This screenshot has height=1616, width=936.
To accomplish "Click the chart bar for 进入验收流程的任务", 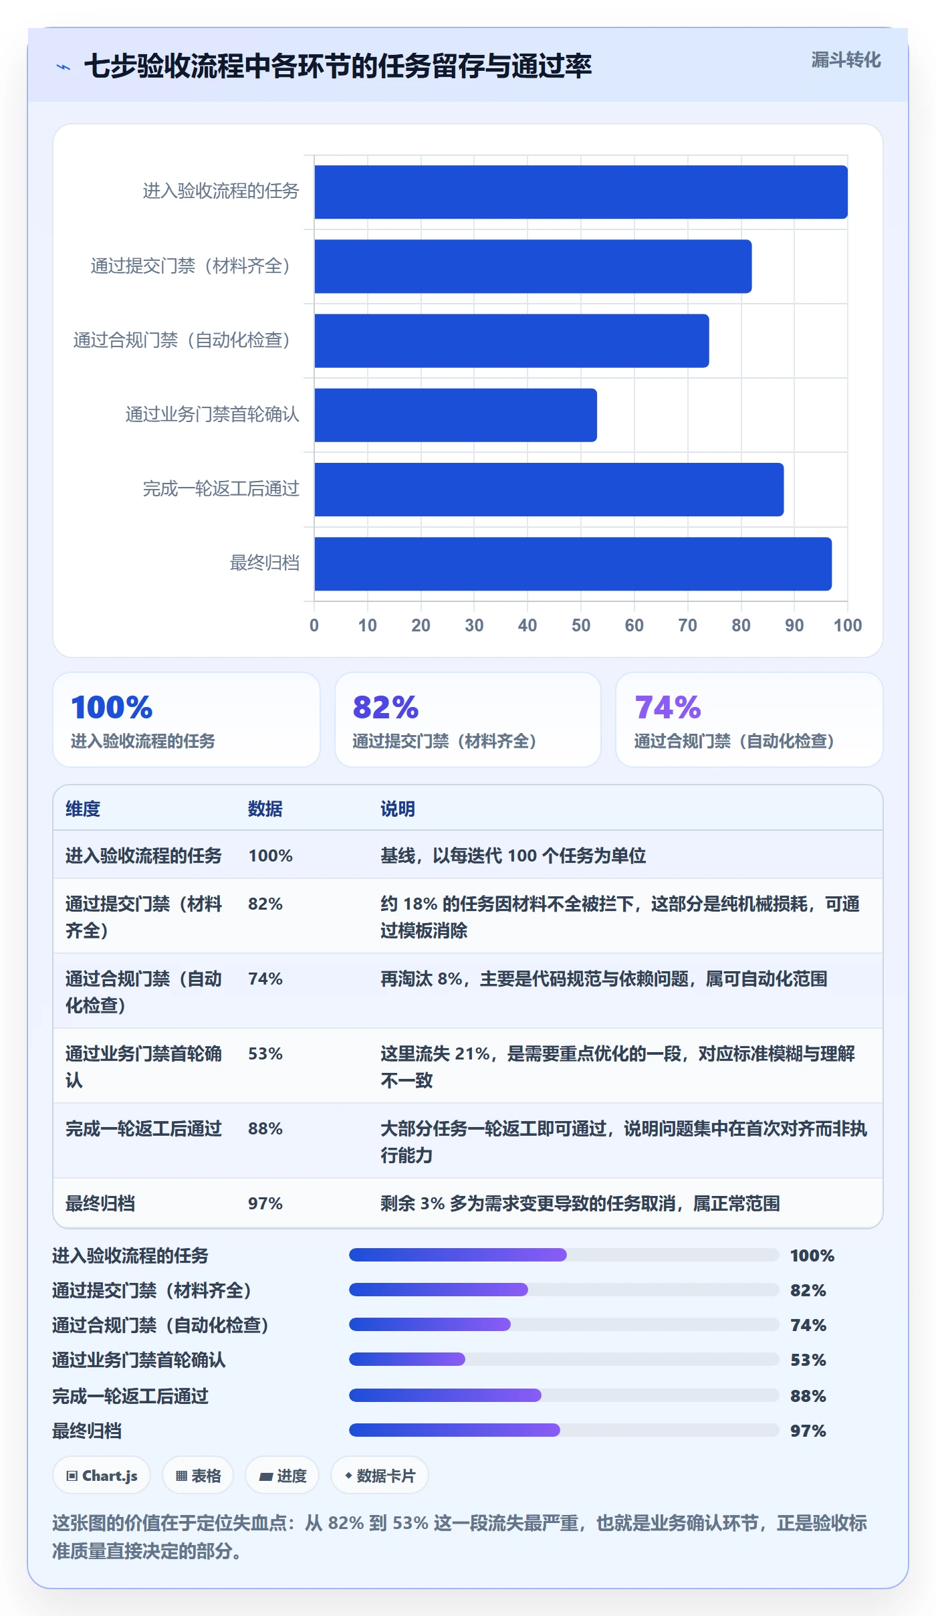I will [581, 192].
